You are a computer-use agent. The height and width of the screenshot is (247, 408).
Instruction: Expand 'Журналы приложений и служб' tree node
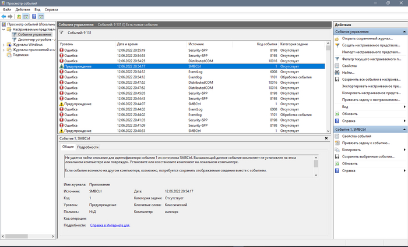point(4,50)
